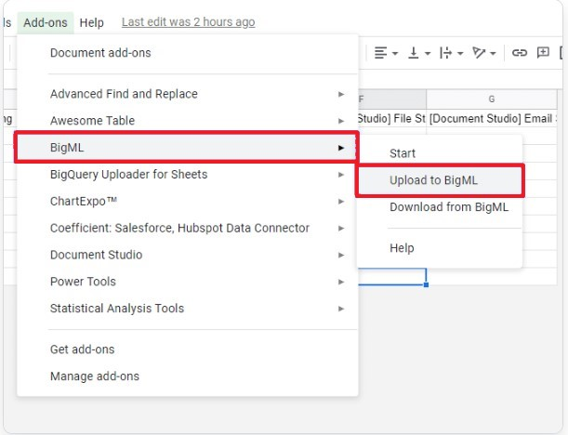Choose Upload to BigML
Viewport: 568px width, 435px height.
click(x=440, y=180)
